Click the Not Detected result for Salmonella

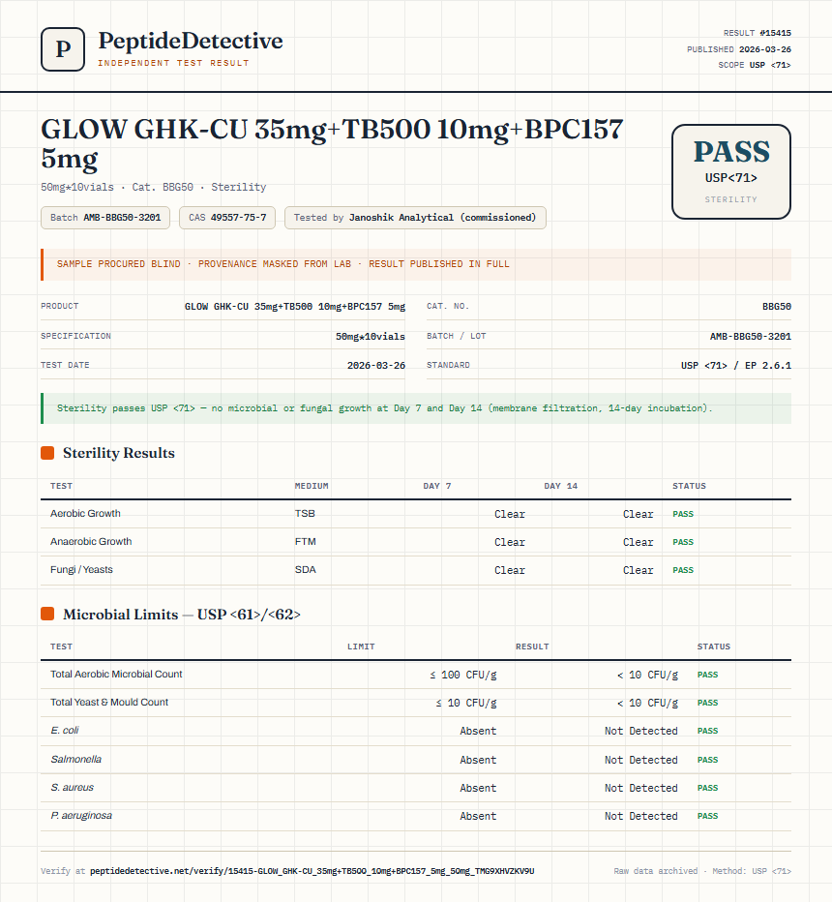(641, 760)
